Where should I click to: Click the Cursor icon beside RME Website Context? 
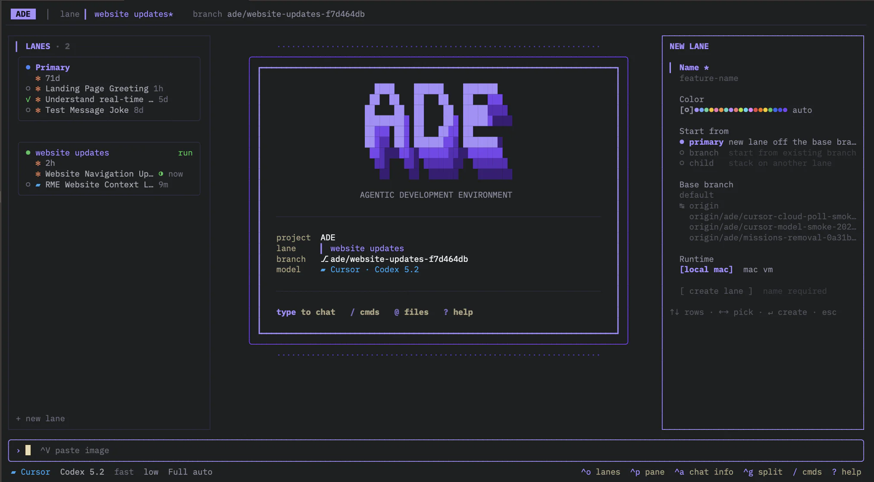pos(38,185)
